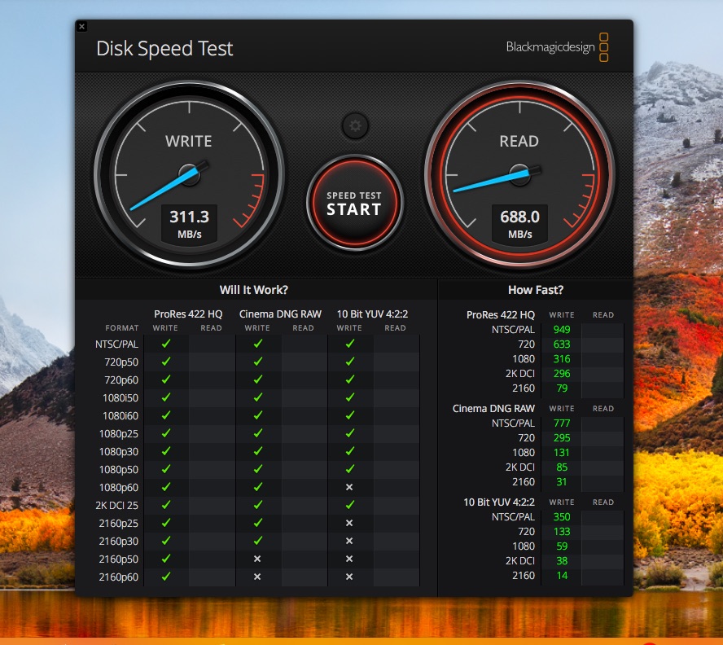
Task: Click the 14 value for YUV 2160
Action: 561,576
